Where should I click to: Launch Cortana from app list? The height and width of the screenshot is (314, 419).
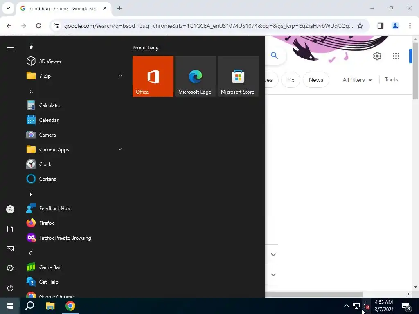(x=75, y=179)
